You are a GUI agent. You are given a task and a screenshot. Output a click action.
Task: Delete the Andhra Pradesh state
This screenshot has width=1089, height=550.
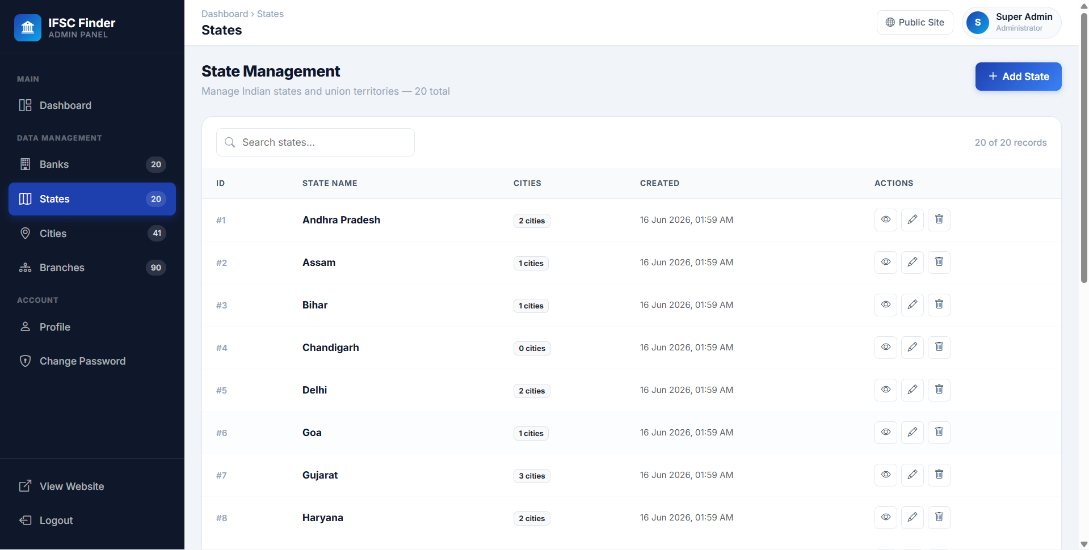click(x=939, y=219)
